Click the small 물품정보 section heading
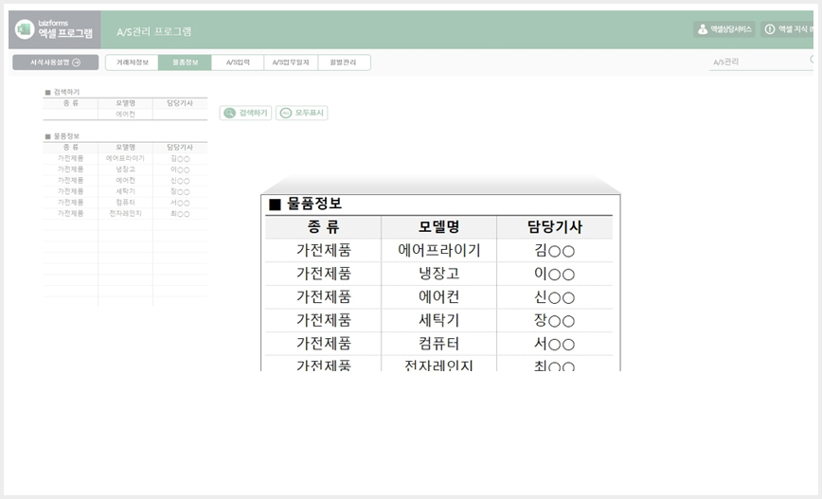The image size is (822, 499). pyautogui.click(x=63, y=136)
